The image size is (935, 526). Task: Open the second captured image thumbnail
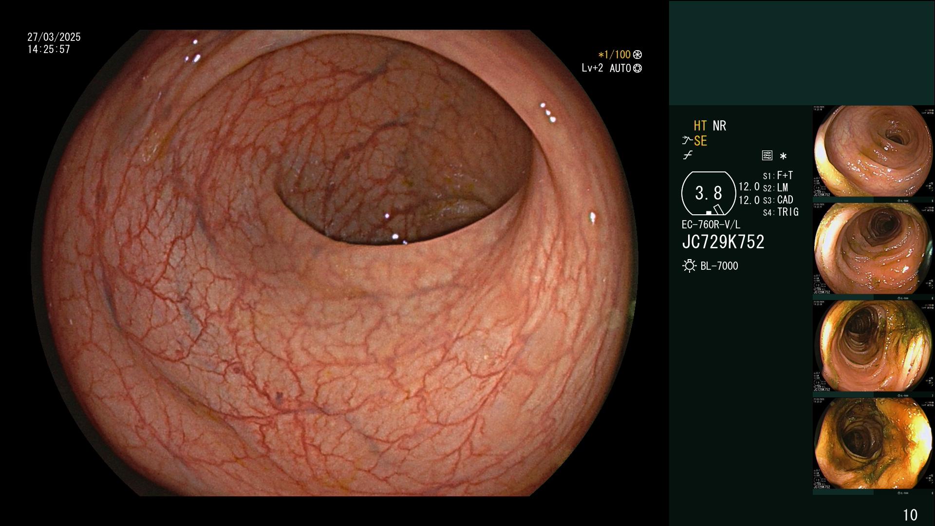(x=874, y=249)
